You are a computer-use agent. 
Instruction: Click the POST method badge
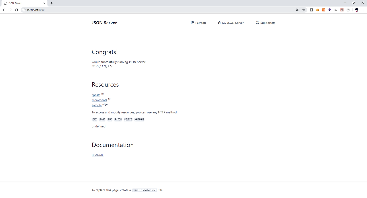point(102,119)
